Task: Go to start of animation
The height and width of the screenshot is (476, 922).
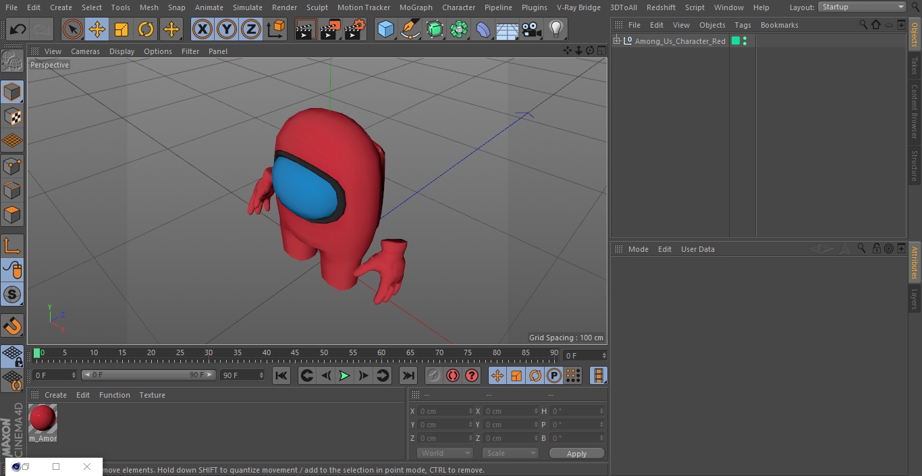Action: click(x=281, y=375)
